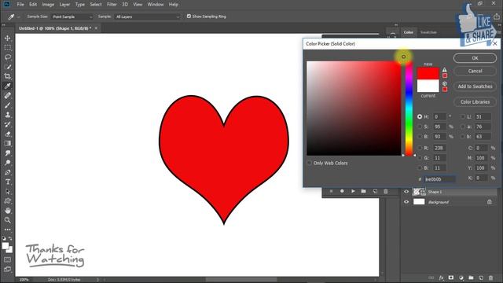Hide the Background layer
503x283 pixels.
coord(406,202)
